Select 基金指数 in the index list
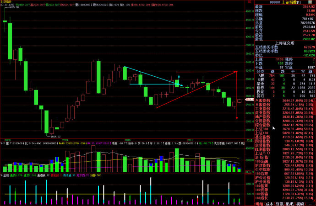Image resolution: width=316 pixels, height=206 pixels. pyautogui.click(x=256, y=137)
